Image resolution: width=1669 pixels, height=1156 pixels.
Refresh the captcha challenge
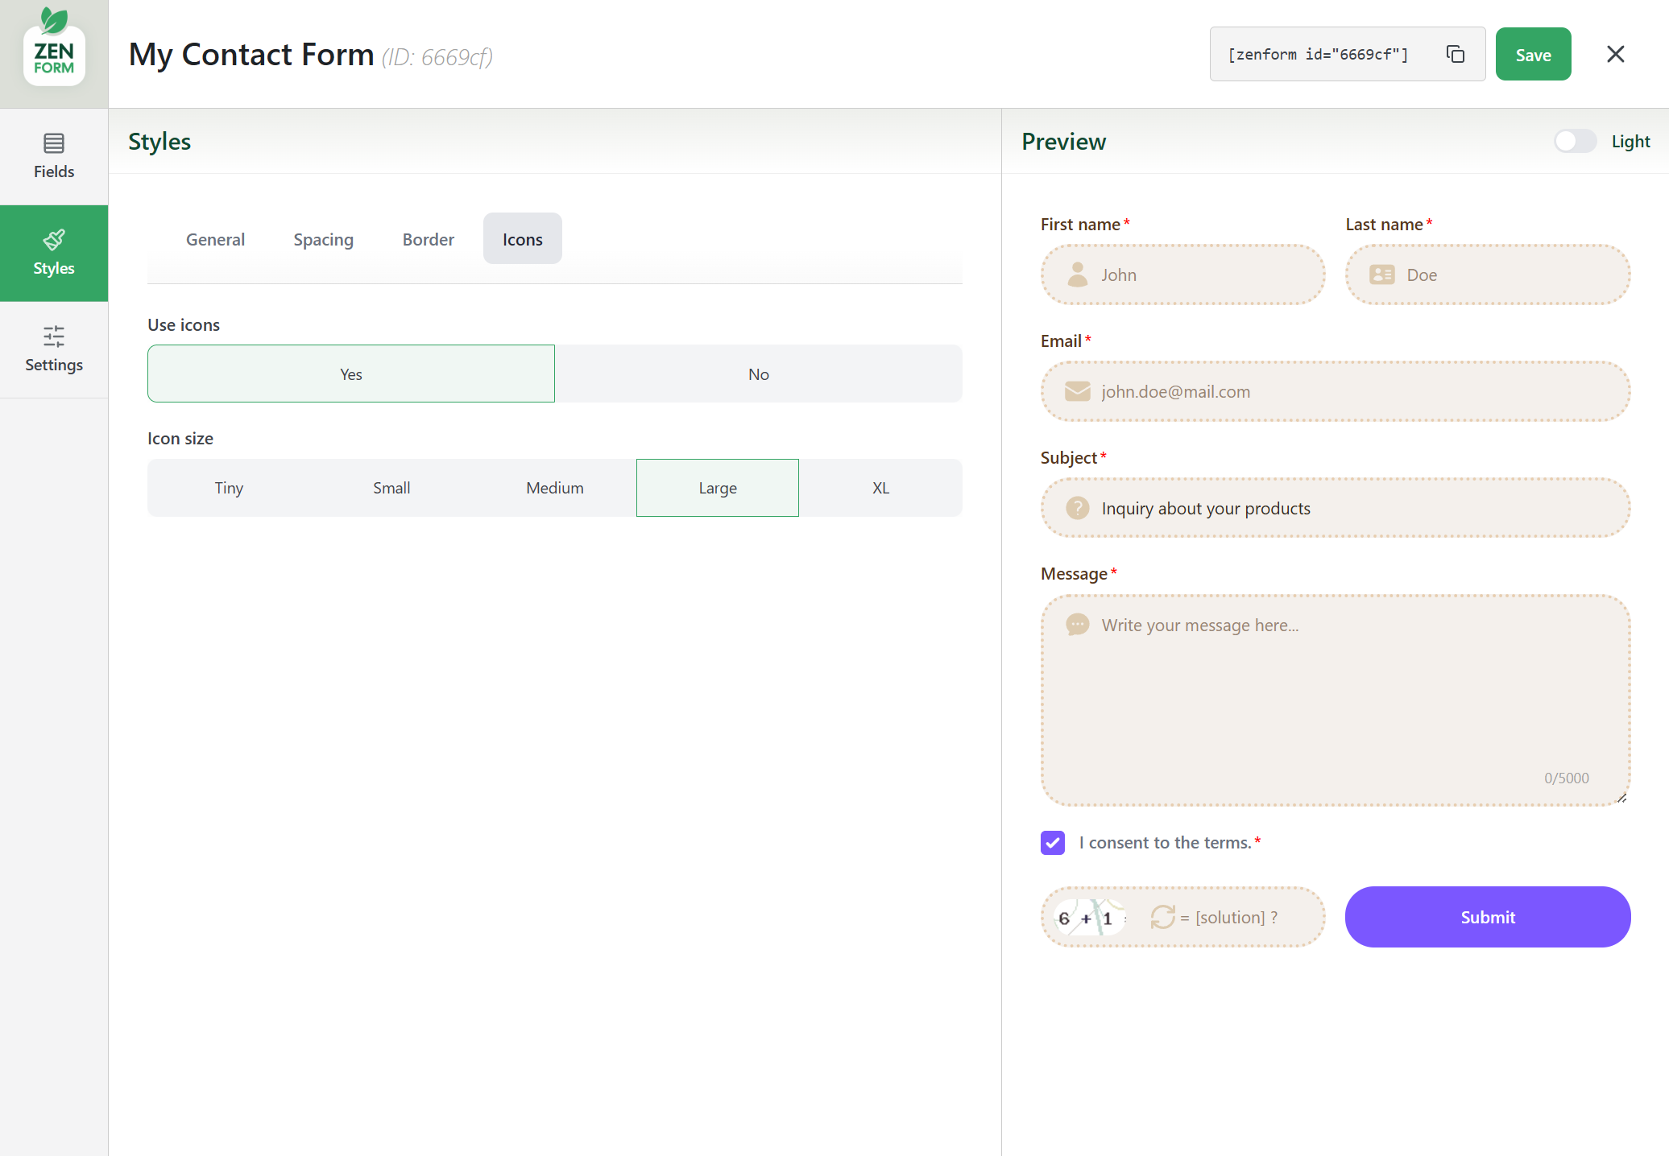pos(1162,917)
